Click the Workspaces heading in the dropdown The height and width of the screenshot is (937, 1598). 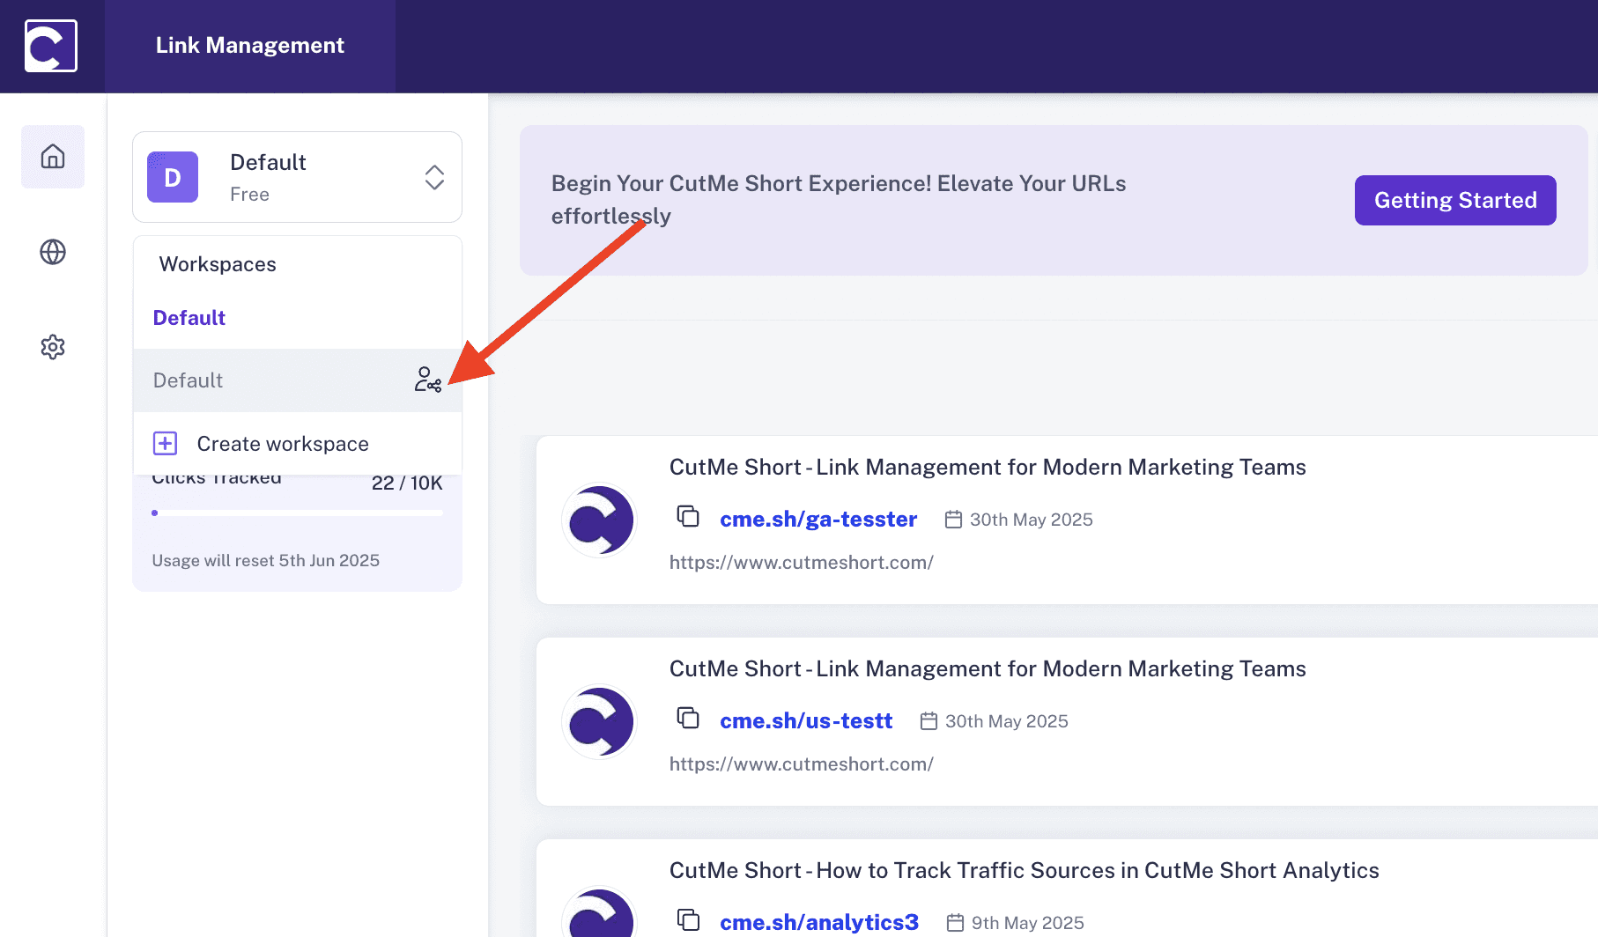(218, 264)
